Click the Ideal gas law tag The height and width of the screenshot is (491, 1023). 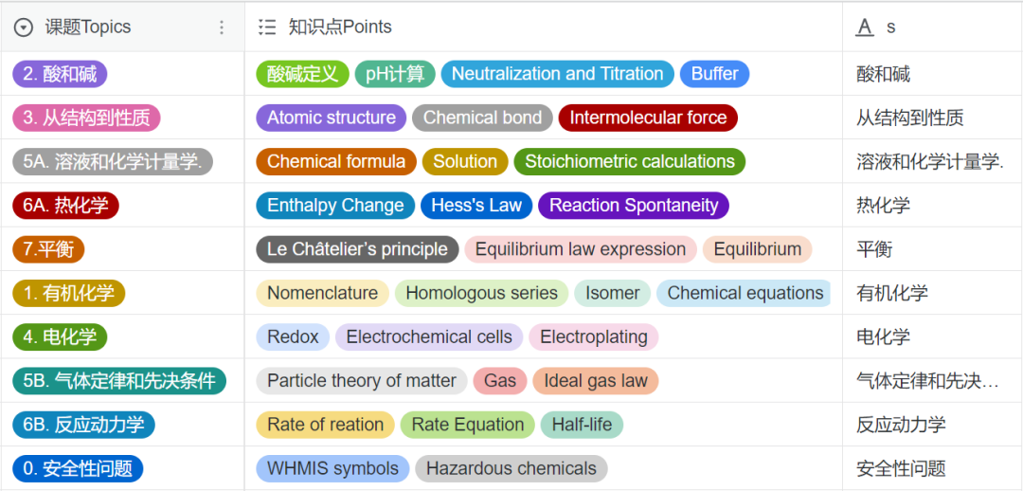pos(595,381)
